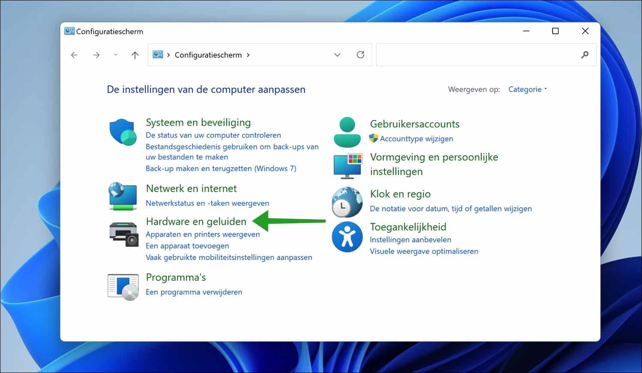Click the Gebruikersaccounts person icon
Viewport: 642px width, 373px height.
click(x=347, y=131)
